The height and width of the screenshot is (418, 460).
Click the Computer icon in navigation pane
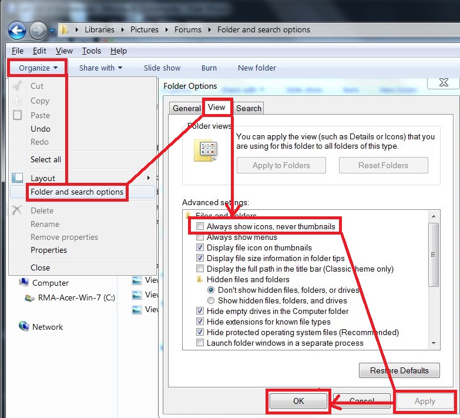pyautogui.click(x=24, y=282)
